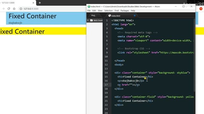Click the Atom editor vertical scrollbar

194,55
